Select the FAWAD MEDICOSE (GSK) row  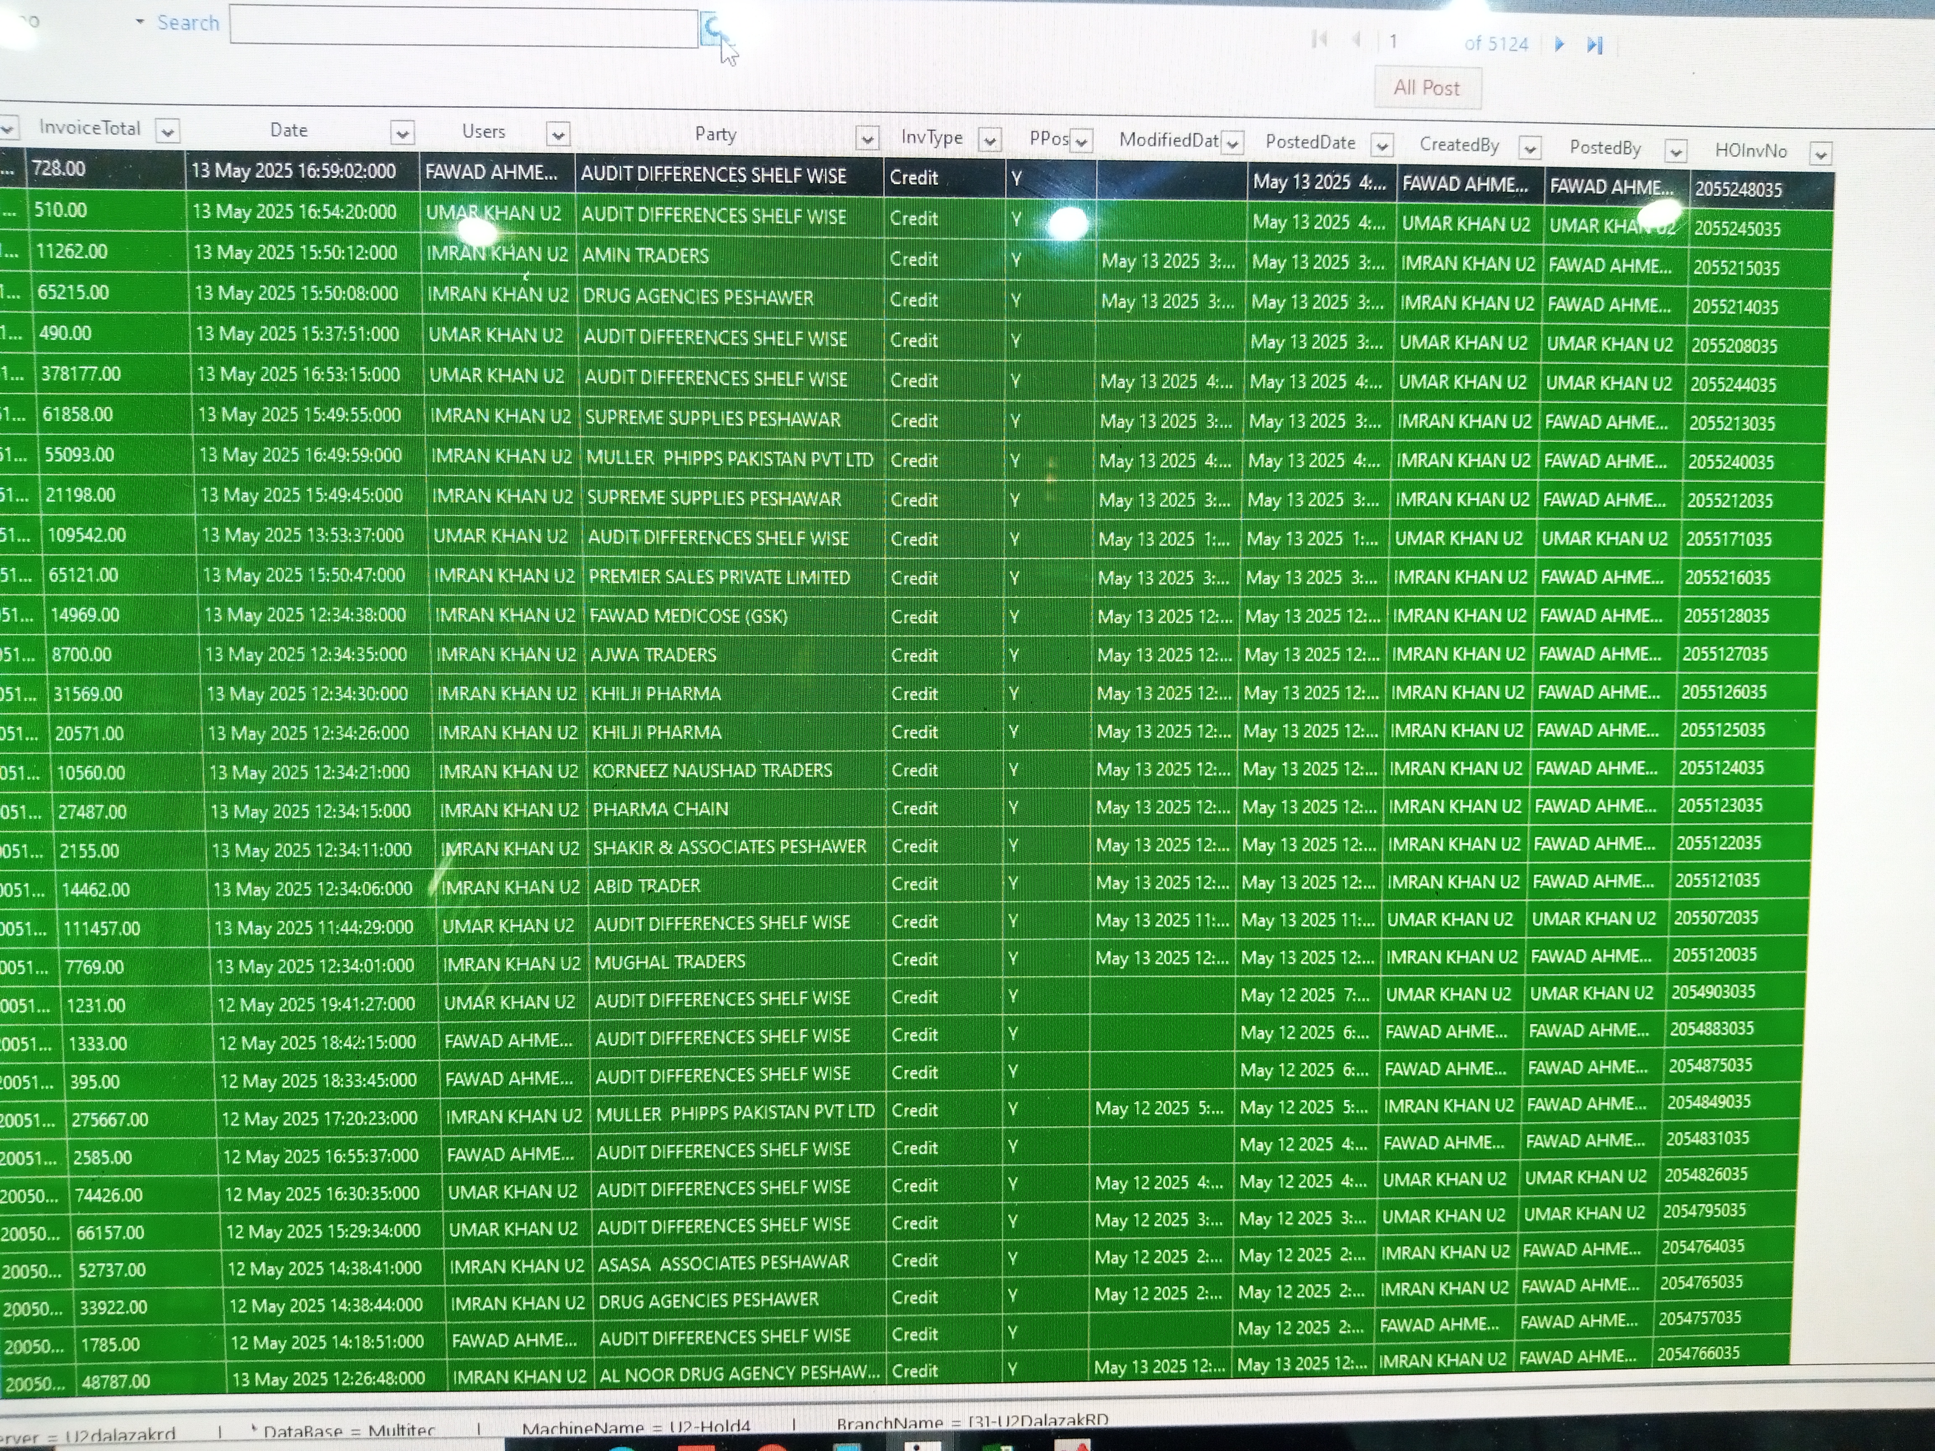[687, 617]
